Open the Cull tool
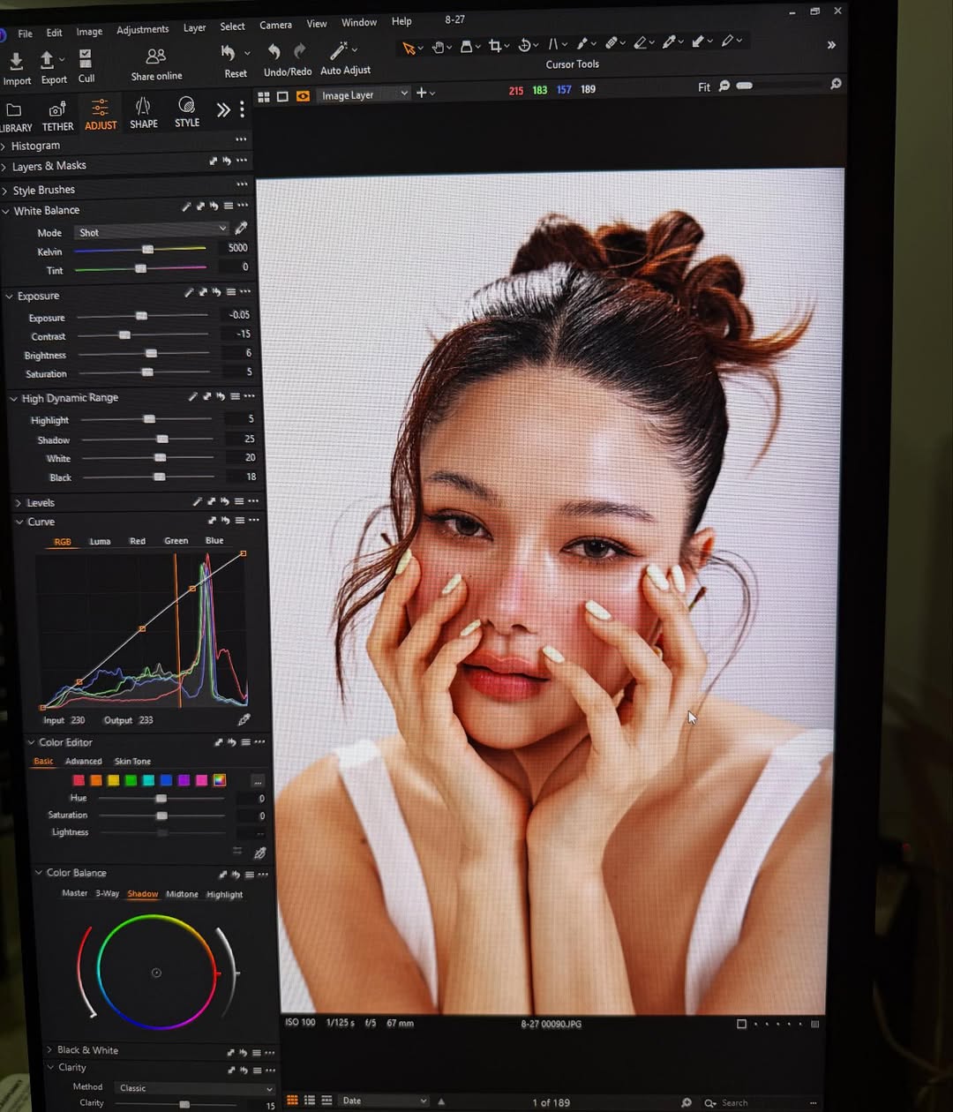 click(x=86, y=59)
